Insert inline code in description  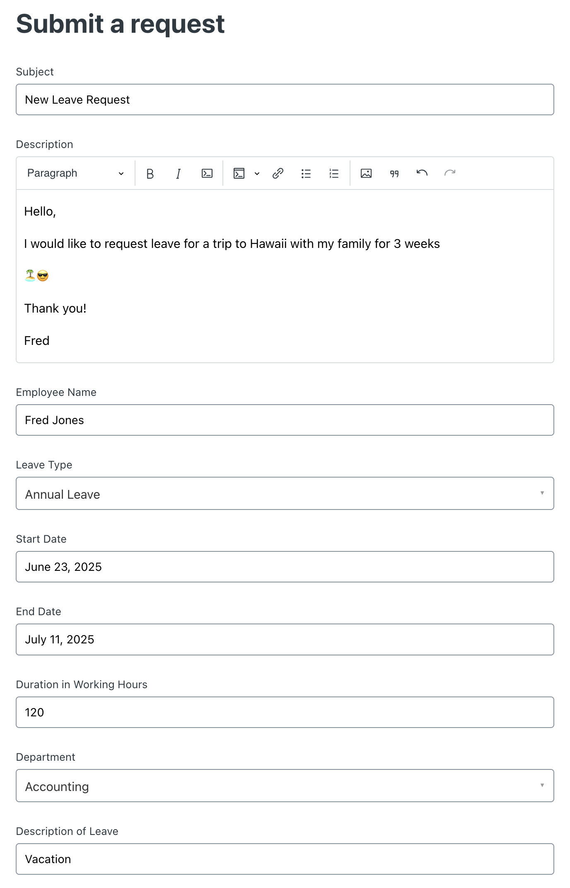pyautogui.click(x=207, y=173)
